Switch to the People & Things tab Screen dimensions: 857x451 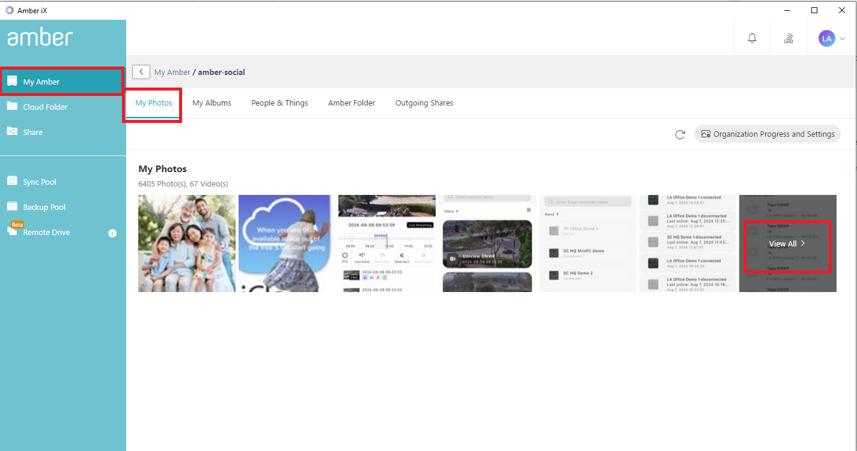(279, 103)
